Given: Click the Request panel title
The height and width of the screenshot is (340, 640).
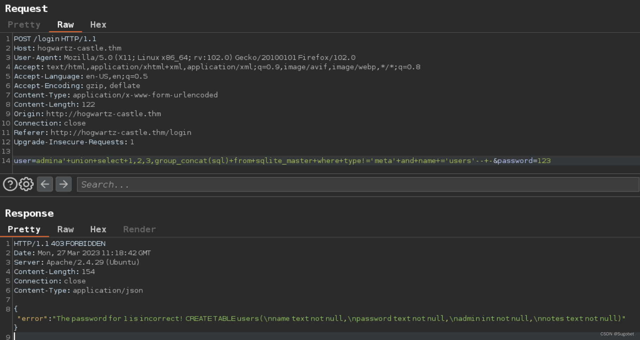Looking at the screenshot, I should coord(26,8).
